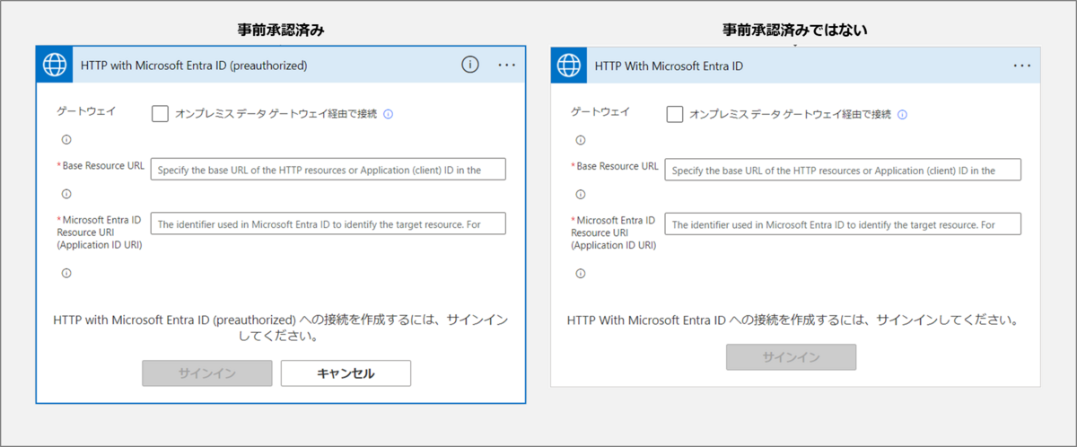This screenshot has height=447, width=1077.
Task: Open ellipsis menu on preauthorized card
Action: click(507, 65)
